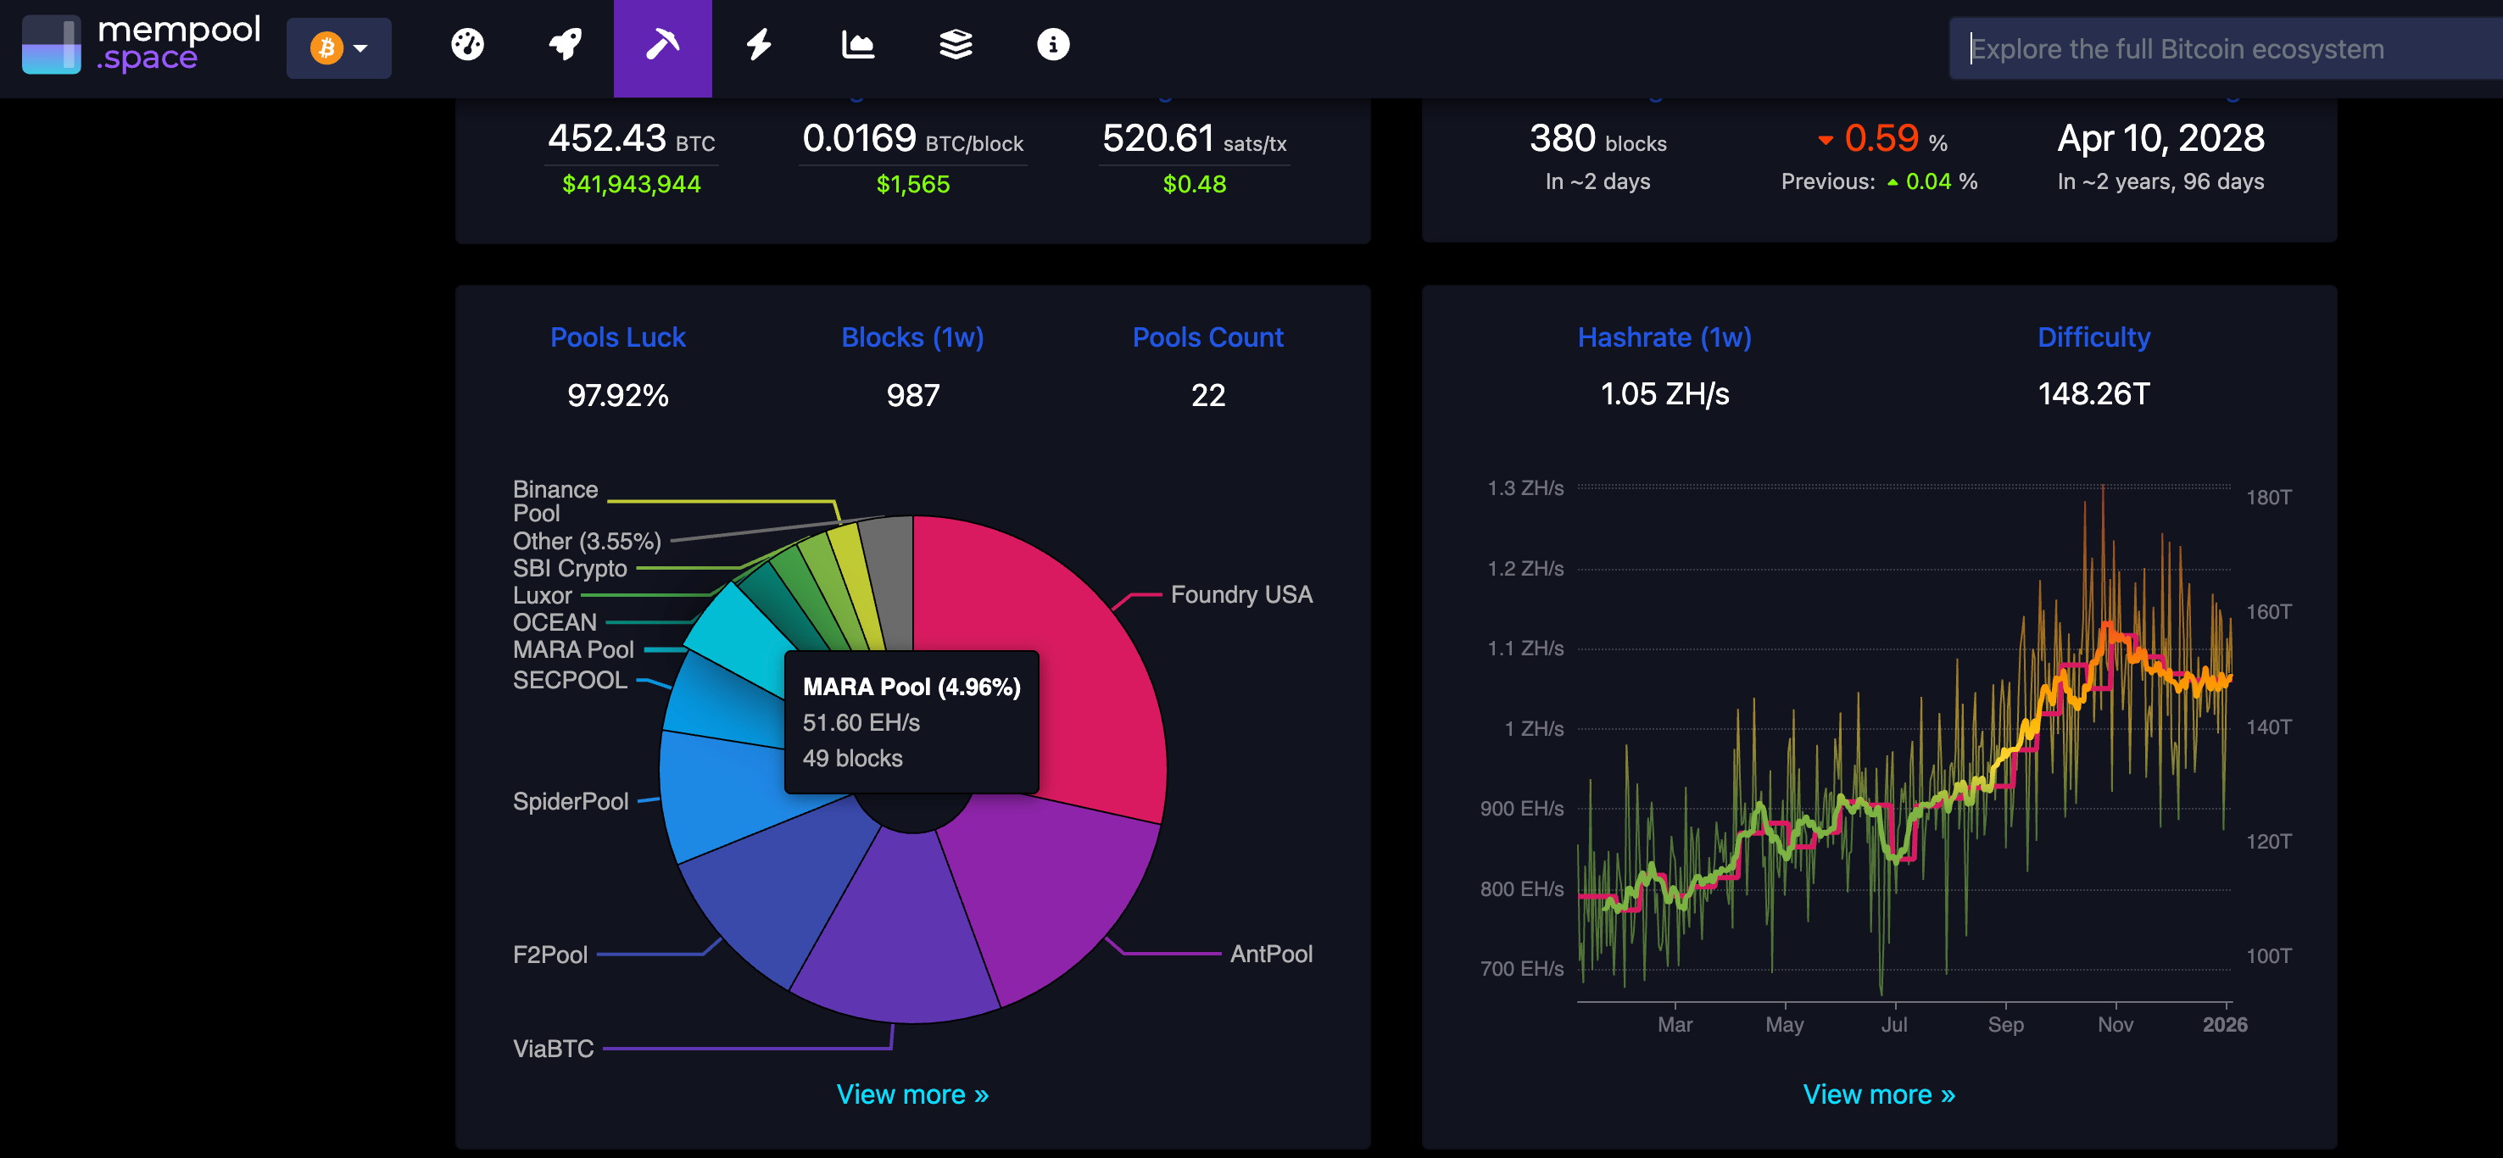Click the SpiderPool pie label
Viewport: 2503px width, 1158px height.
(x=571, y=800)
